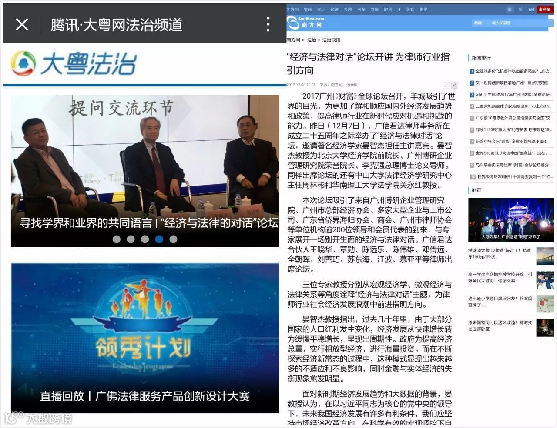Switch language to 简 simplified Chinese

click(x=510, y=9)
